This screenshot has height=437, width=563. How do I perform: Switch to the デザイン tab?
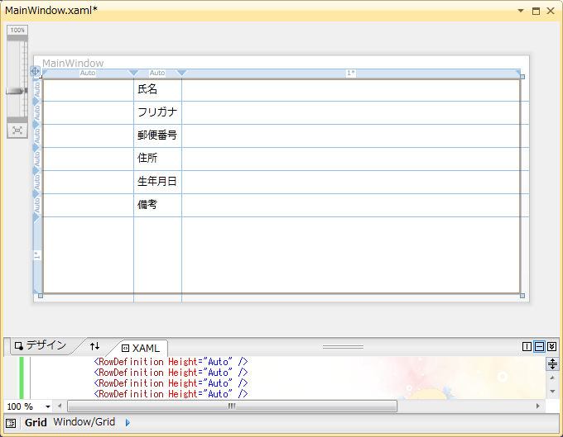click(41, 345)
